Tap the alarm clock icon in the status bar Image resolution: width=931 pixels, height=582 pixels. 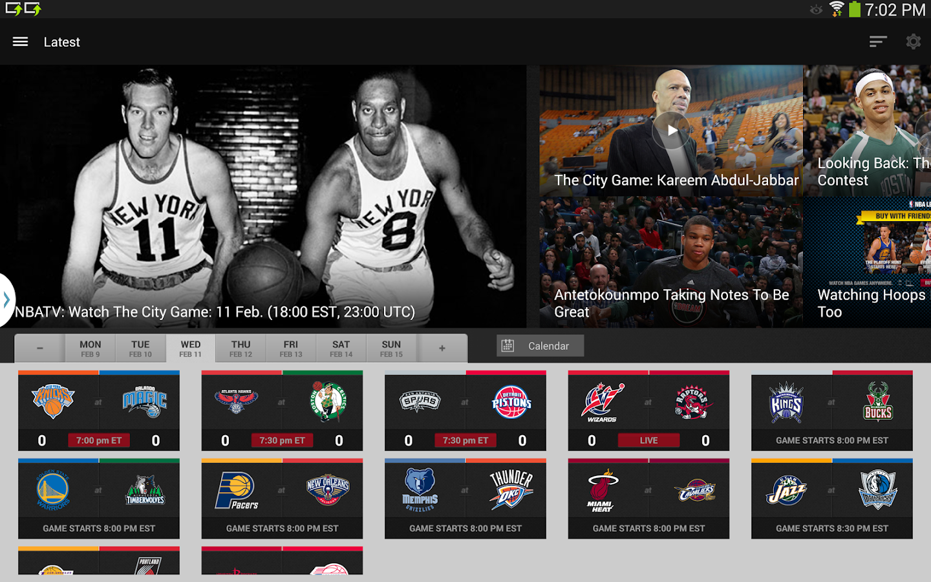(x=816, y=10)
